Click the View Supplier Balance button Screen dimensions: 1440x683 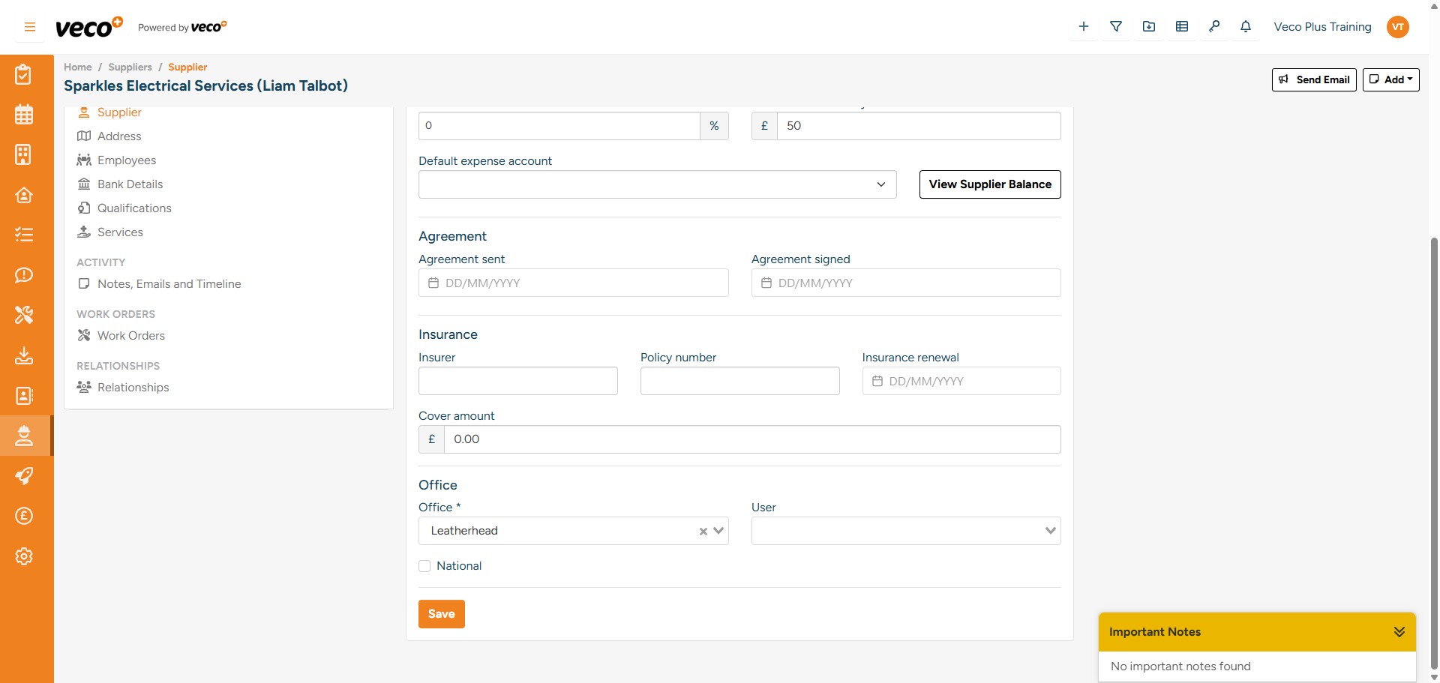pos(989,184)
